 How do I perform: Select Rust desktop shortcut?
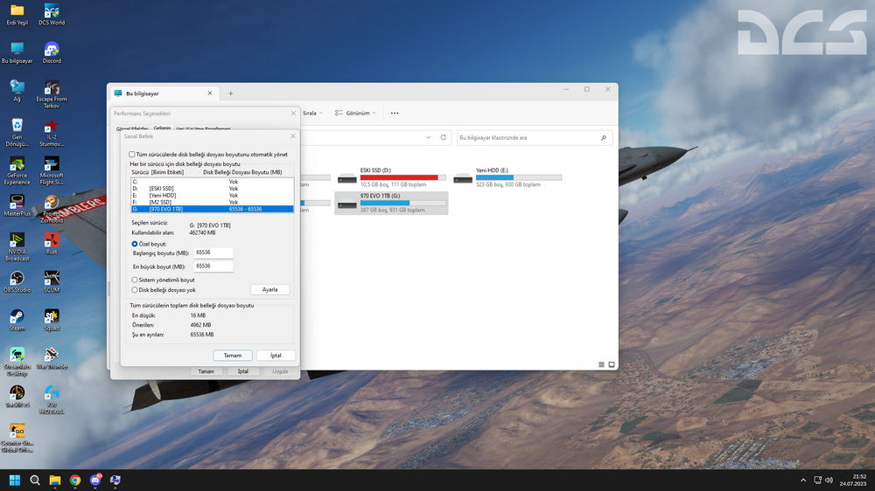click(52, 244)
